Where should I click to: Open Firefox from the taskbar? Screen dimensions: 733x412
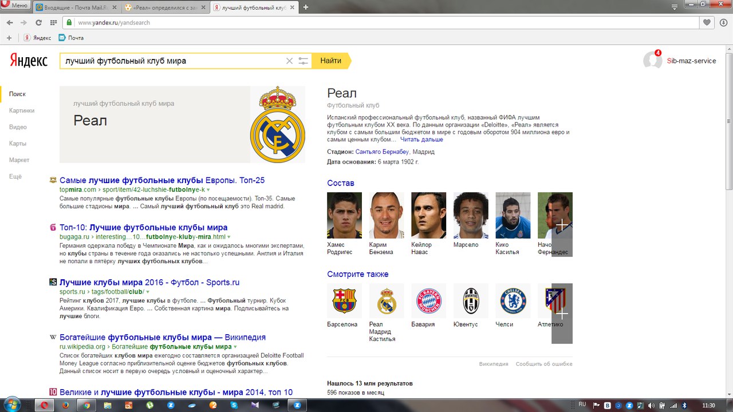pos(65,405)
